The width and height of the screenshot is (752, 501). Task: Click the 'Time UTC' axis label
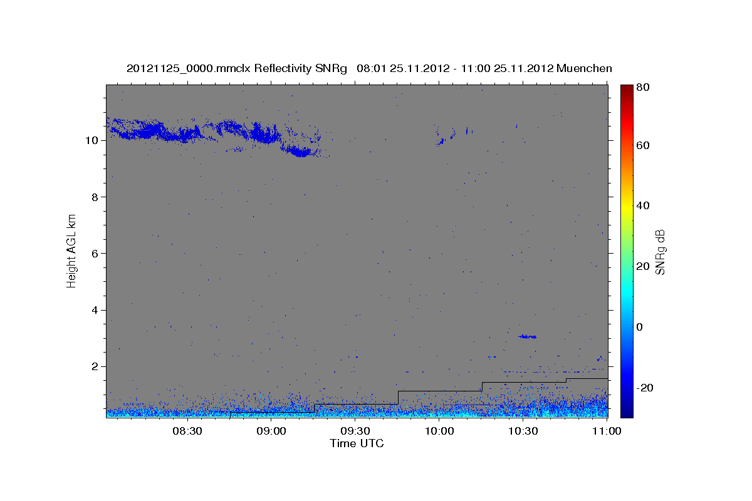pyautogui.click(x=357, y=443)
